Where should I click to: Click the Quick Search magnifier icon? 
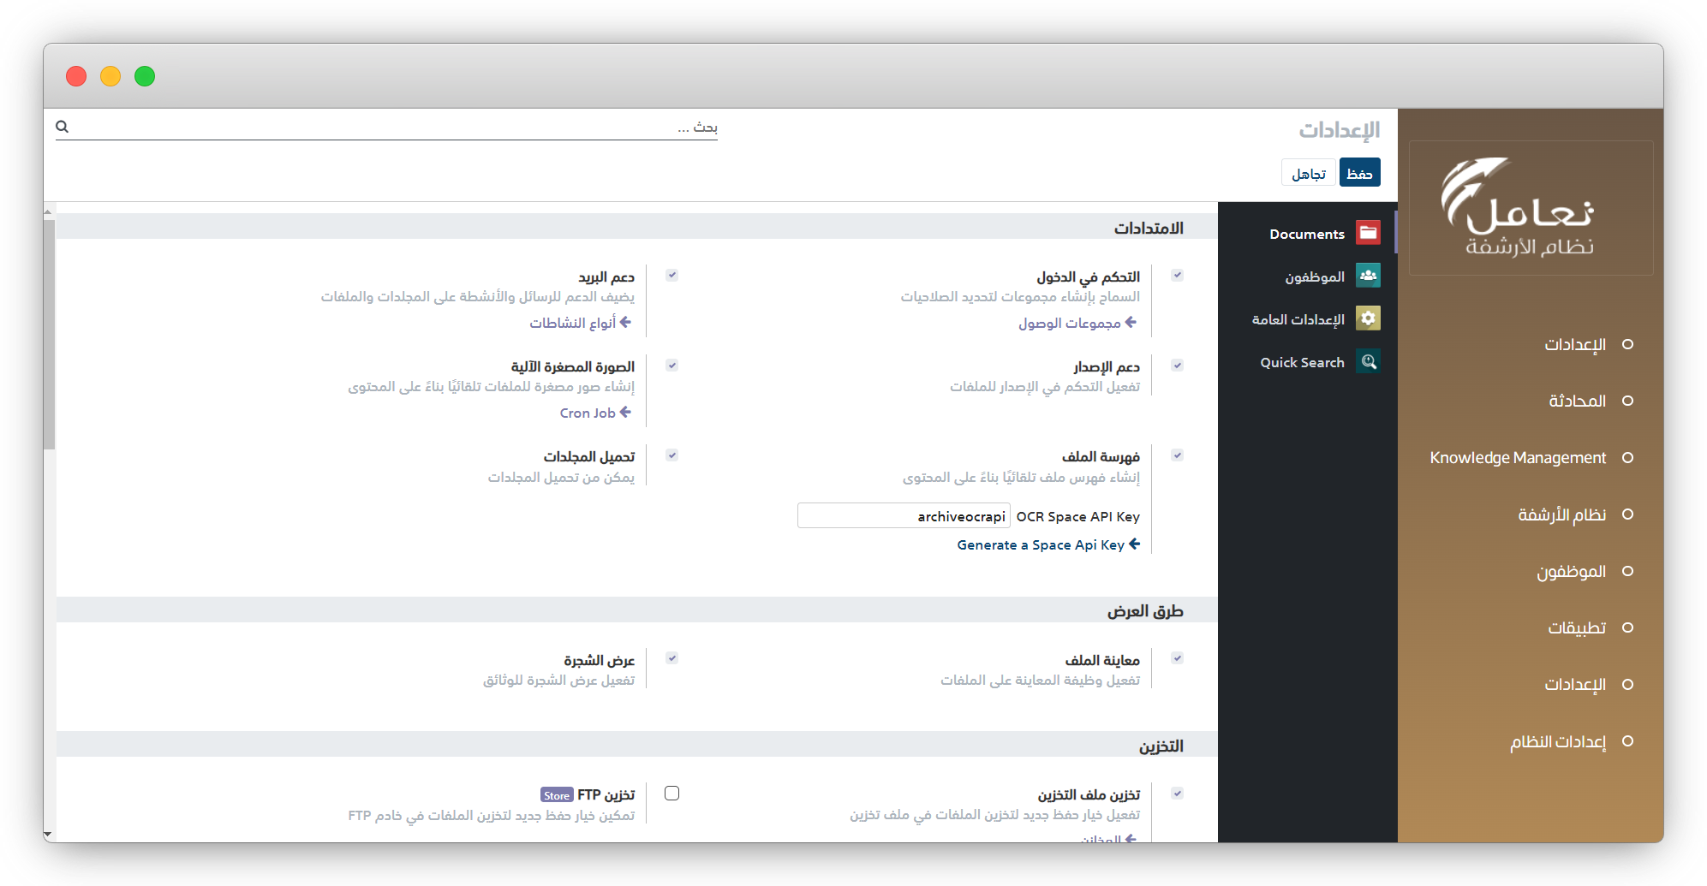[x=1368, y=361]
